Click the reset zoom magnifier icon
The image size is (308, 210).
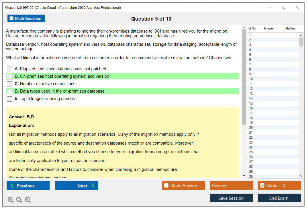coord(19,200)
